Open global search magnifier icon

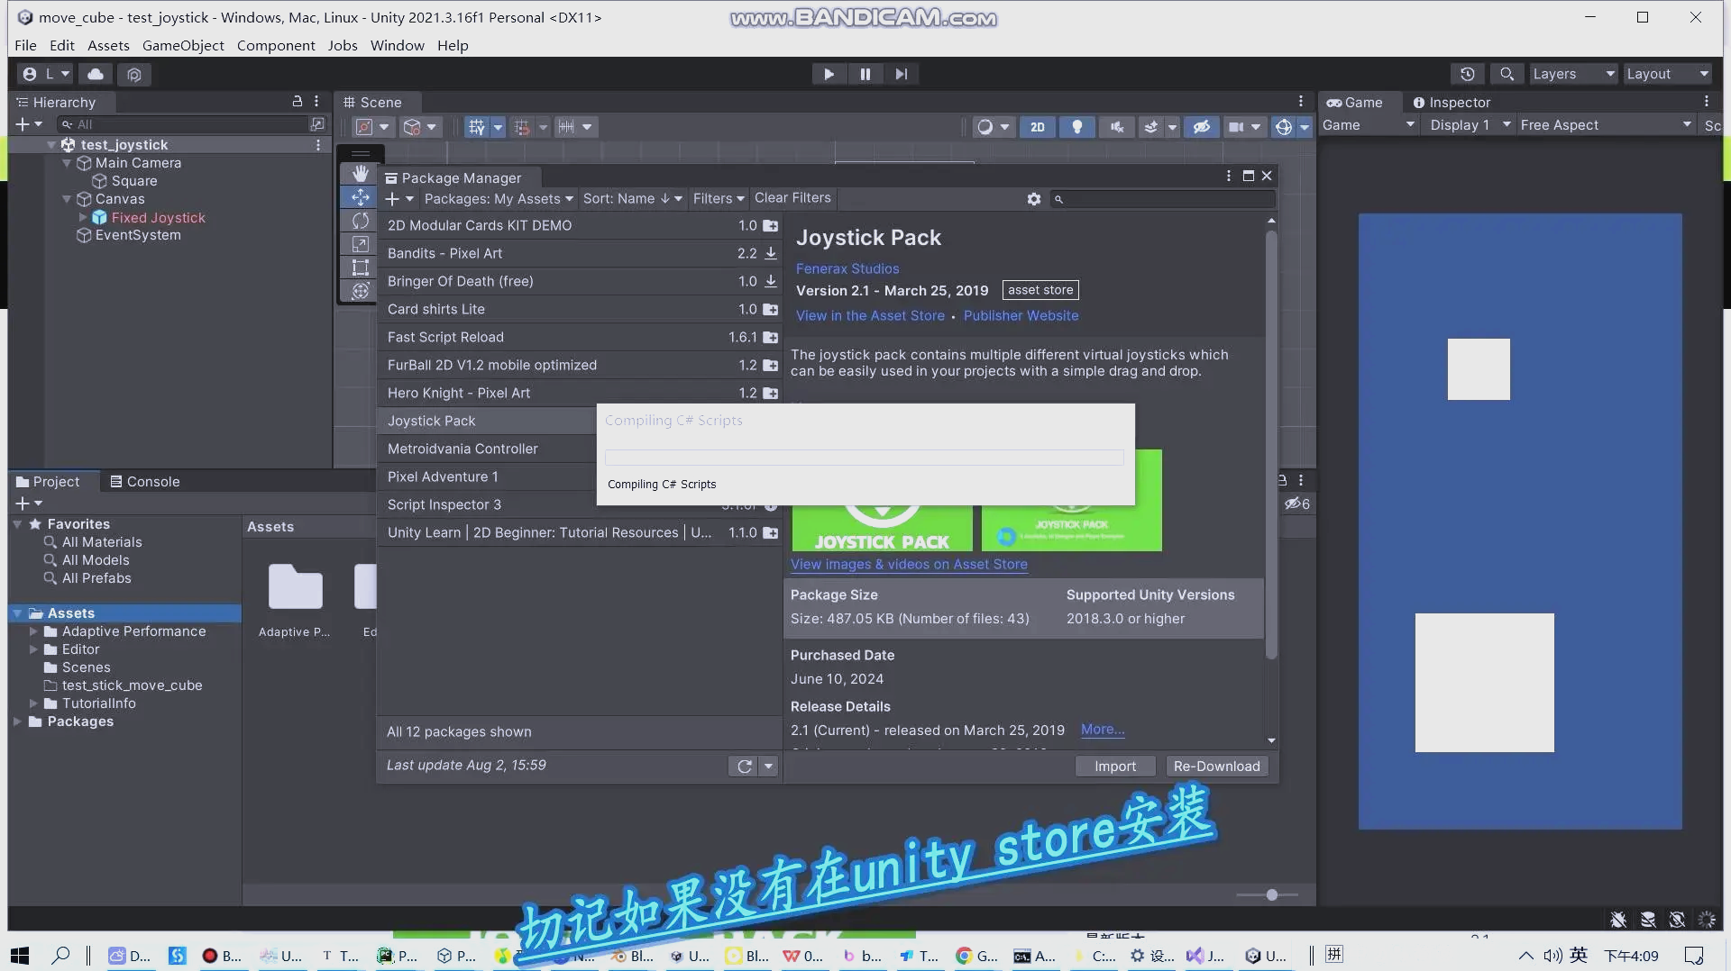click(1507, 74)
